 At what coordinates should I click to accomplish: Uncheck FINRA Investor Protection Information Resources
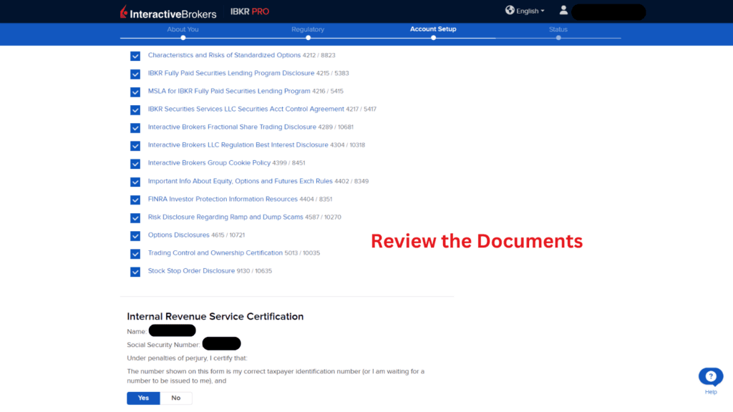point(135,200)
